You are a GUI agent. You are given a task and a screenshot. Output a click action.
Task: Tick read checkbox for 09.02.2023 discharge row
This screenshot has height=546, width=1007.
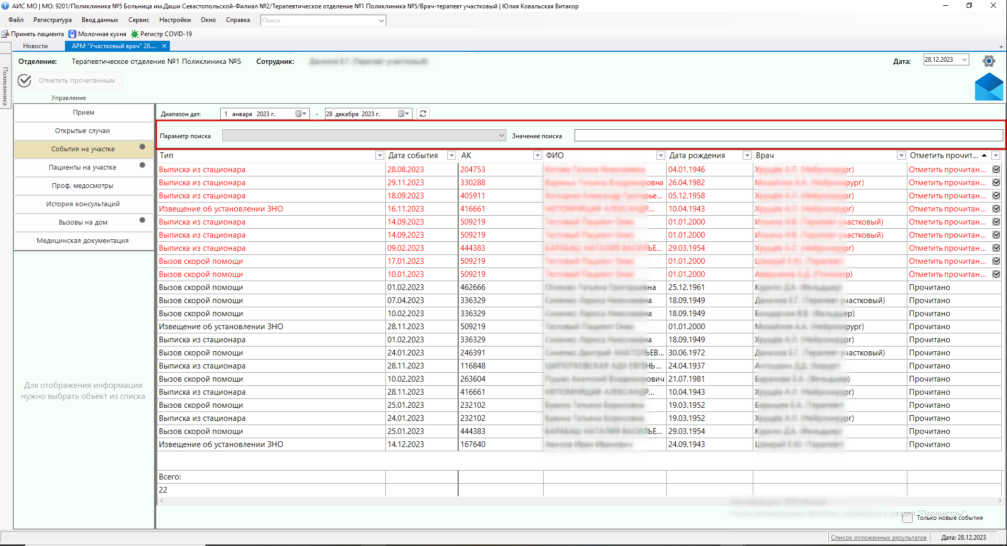(996, 248)
